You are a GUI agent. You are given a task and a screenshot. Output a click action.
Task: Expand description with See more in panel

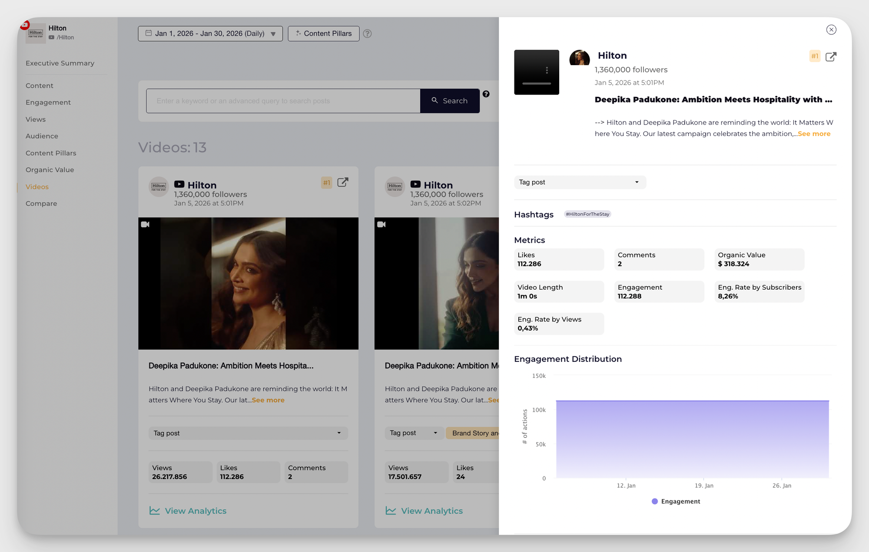point(814,134)
